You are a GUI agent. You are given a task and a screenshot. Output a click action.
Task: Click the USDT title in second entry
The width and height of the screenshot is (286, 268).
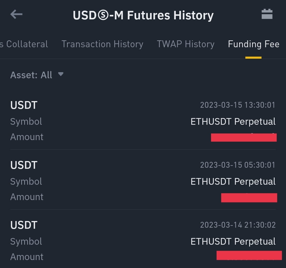[x=24, y=165]
